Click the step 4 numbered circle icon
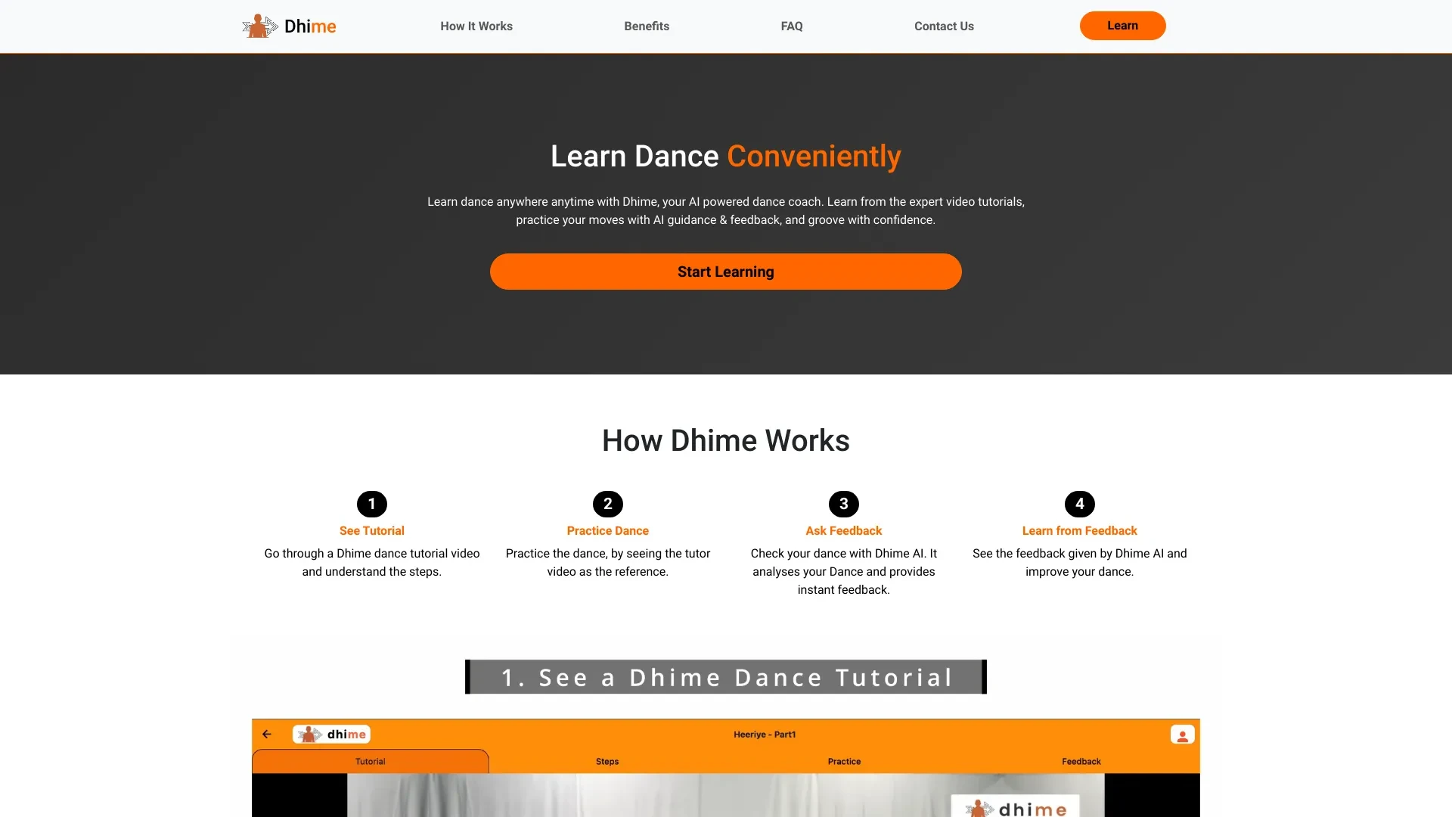Image resolution: width=1452 pixels, height=817 pixels. (x=1079, y=504)
